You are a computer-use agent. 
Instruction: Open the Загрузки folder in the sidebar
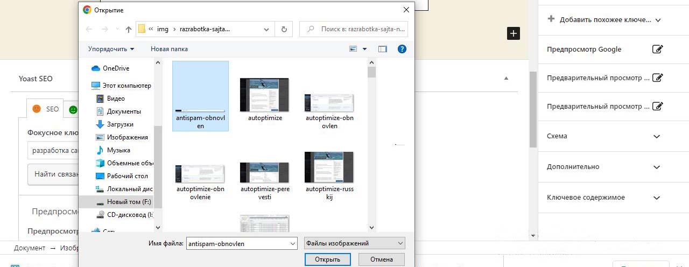pos(120,124)
